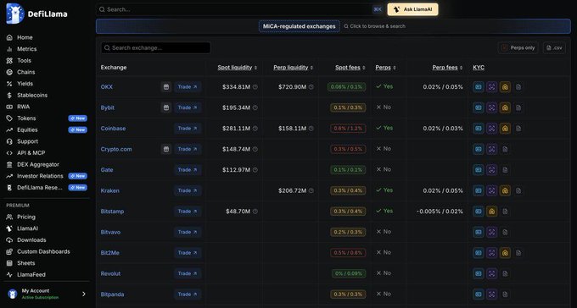Sort by Spot liquidity column
Screen dimensions: 577x308
(238, 68)
